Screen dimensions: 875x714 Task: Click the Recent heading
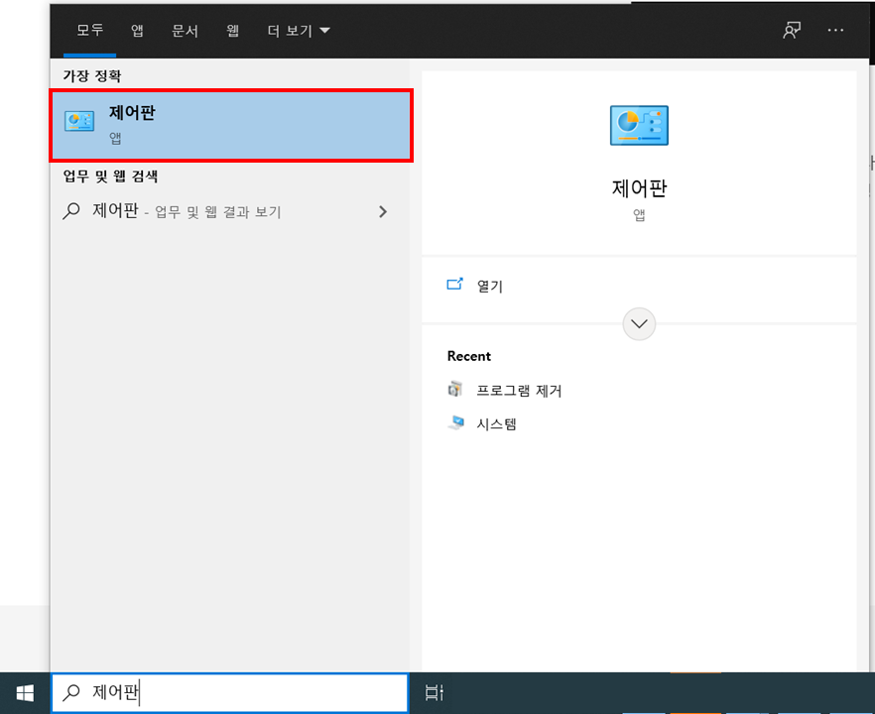click(468, 356)
